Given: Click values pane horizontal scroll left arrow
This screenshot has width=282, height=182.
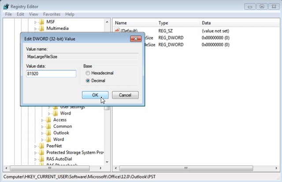Looking at the screenshot, I should point(116,168).
